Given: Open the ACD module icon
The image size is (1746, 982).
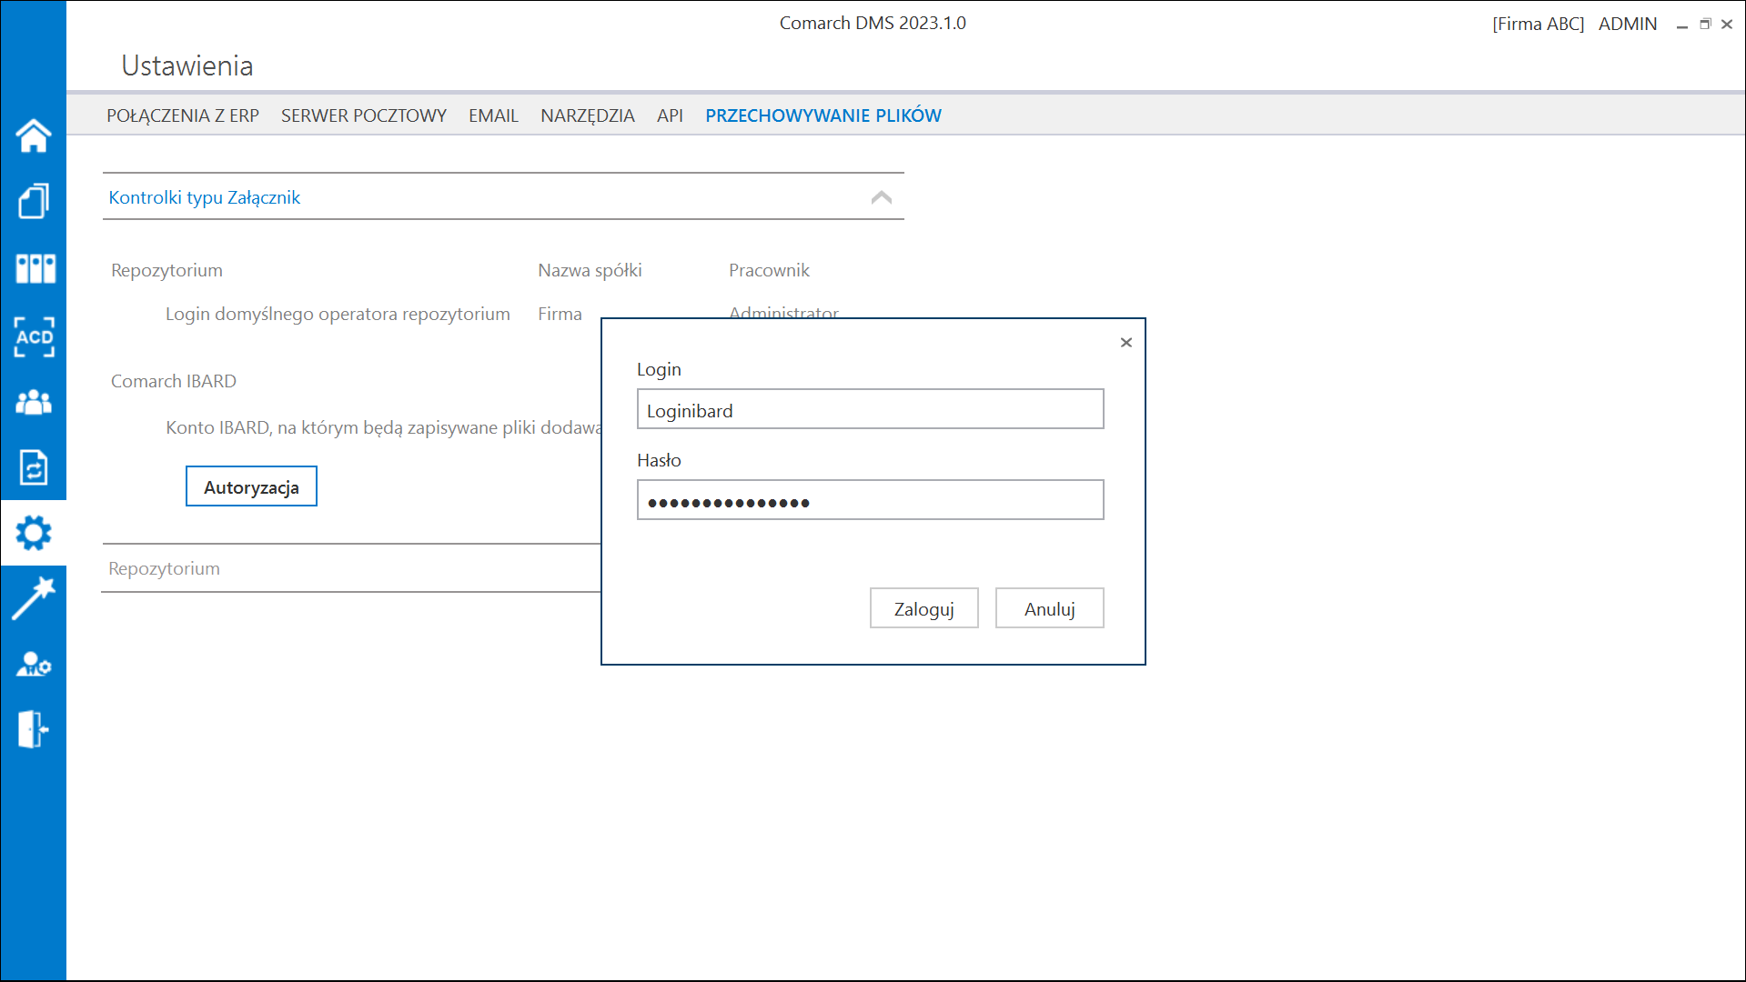Looking at the screenshot, I should pyautogui.click(x=34, y=336).
